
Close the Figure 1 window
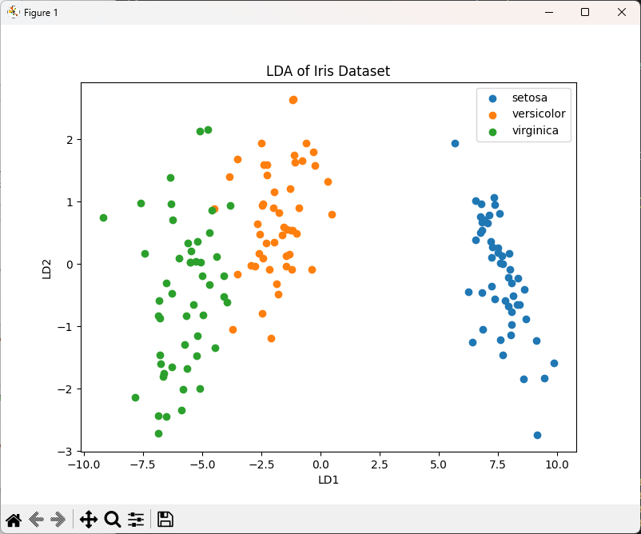[622, 13]
